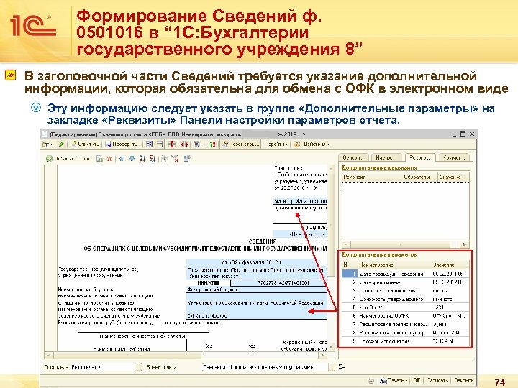518x388 pixels.
Task: Click the red horizontal-arrows collapse icon
Action: click(184, 144)
